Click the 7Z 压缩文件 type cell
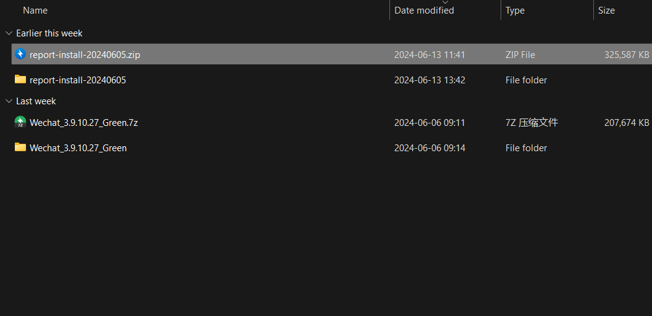The image size is (652, 316). (531, 123)
